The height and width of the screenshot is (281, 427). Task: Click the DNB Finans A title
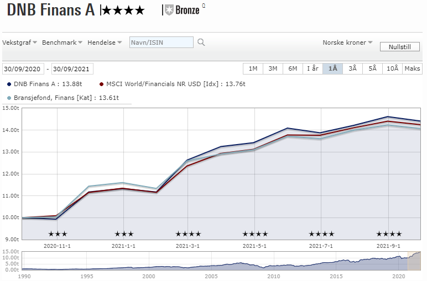pyautogui.click(x=51, y=10)
